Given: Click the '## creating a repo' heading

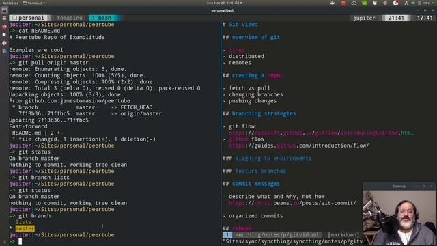Looking at the screenshot, I should click(251, 75).
